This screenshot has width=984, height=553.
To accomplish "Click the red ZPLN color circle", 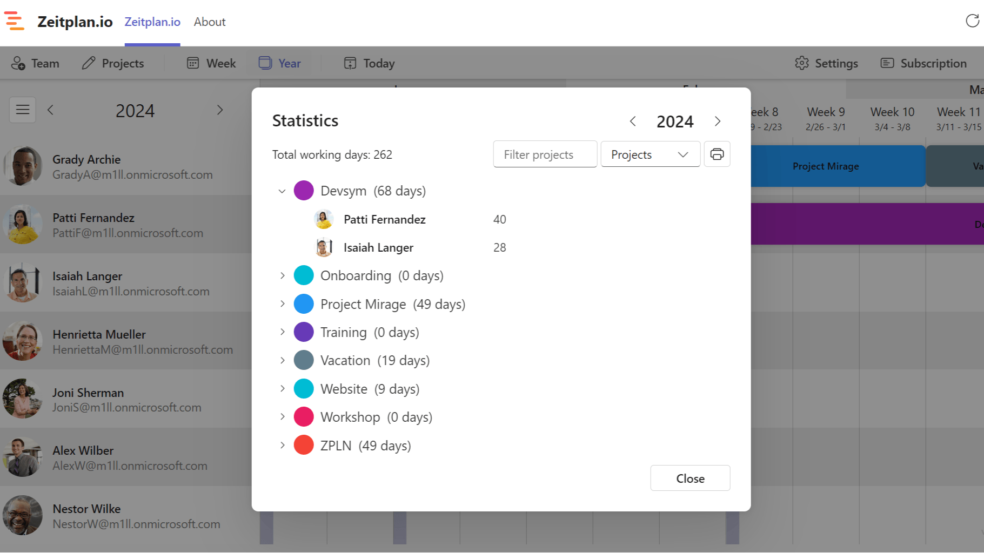I will click(304, 446).
